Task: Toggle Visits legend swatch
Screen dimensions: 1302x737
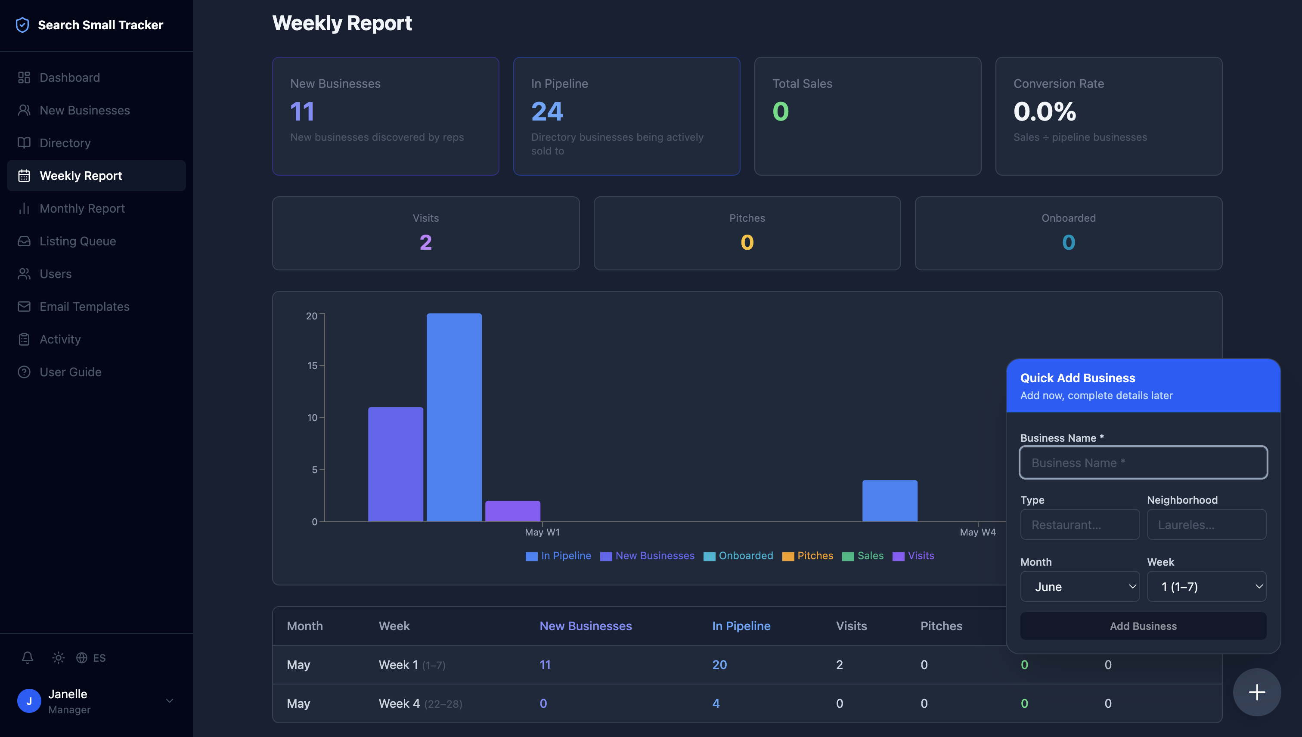Action: click(898, 556)
